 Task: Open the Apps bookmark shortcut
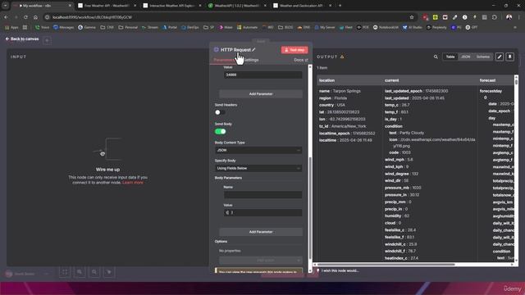(11, 27)
